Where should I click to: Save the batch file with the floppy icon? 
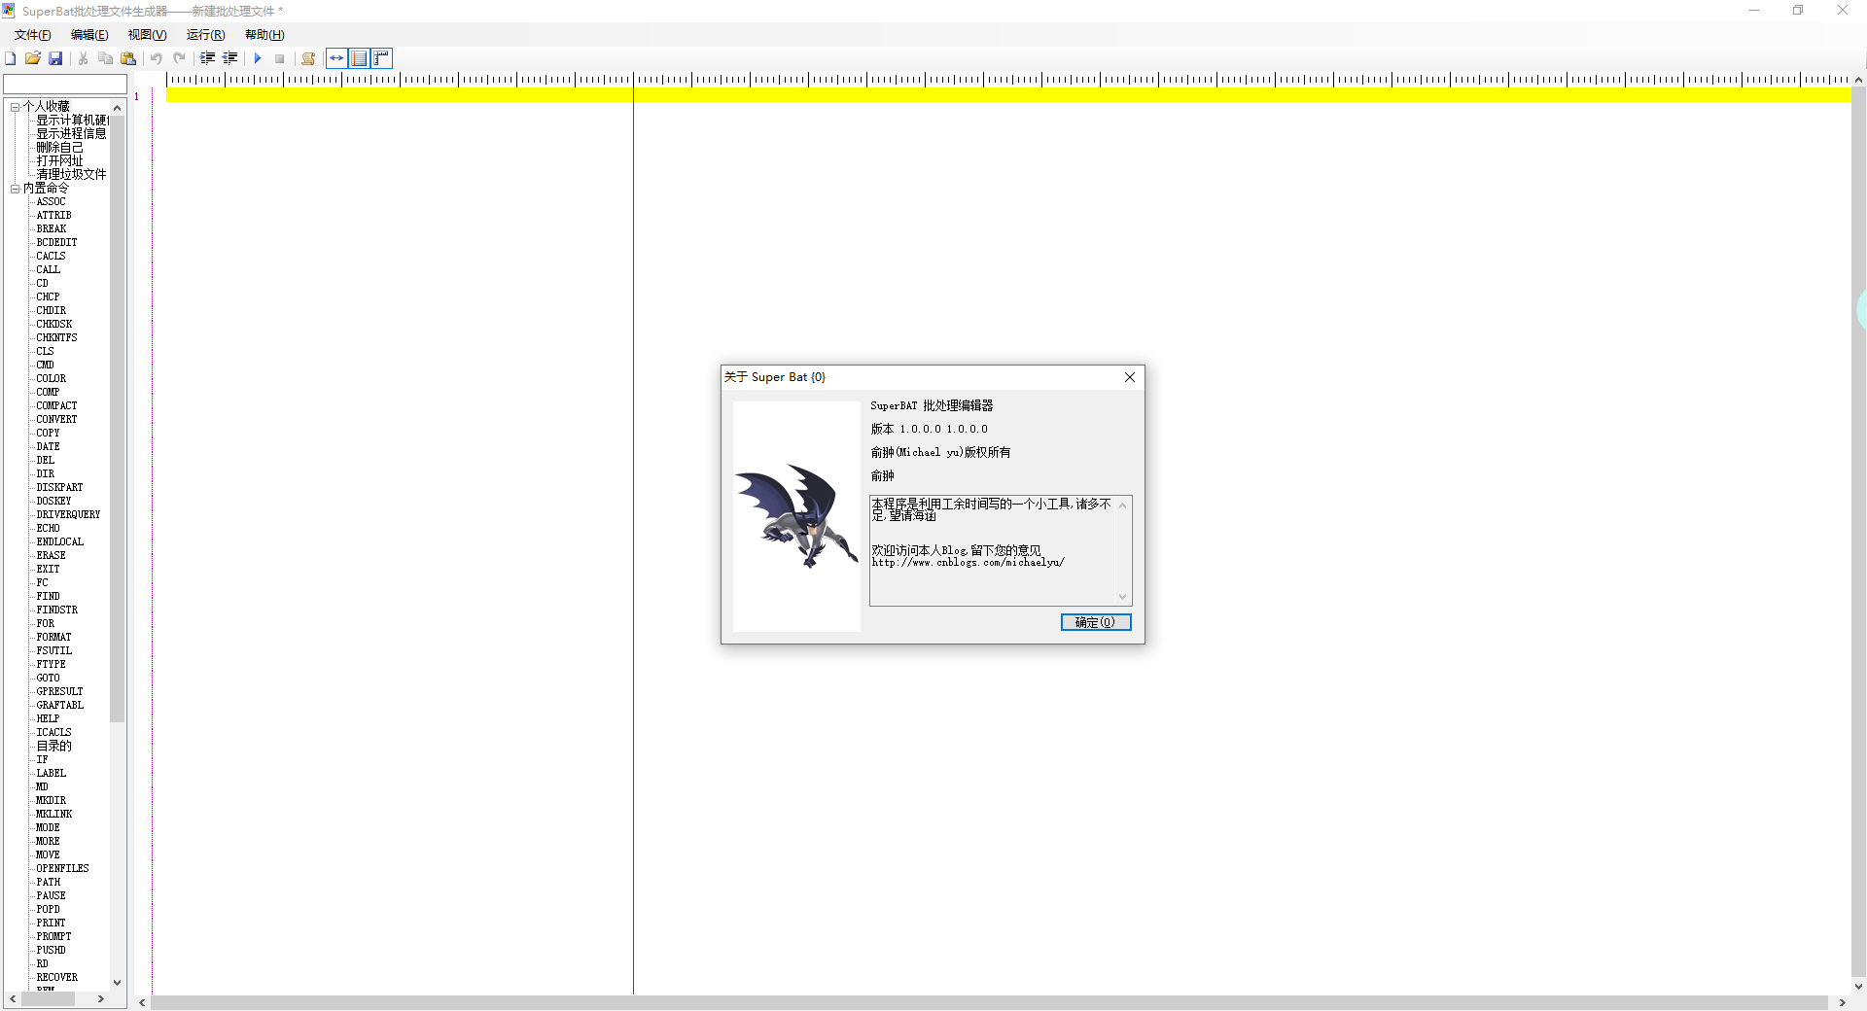(x=55, y=58)
